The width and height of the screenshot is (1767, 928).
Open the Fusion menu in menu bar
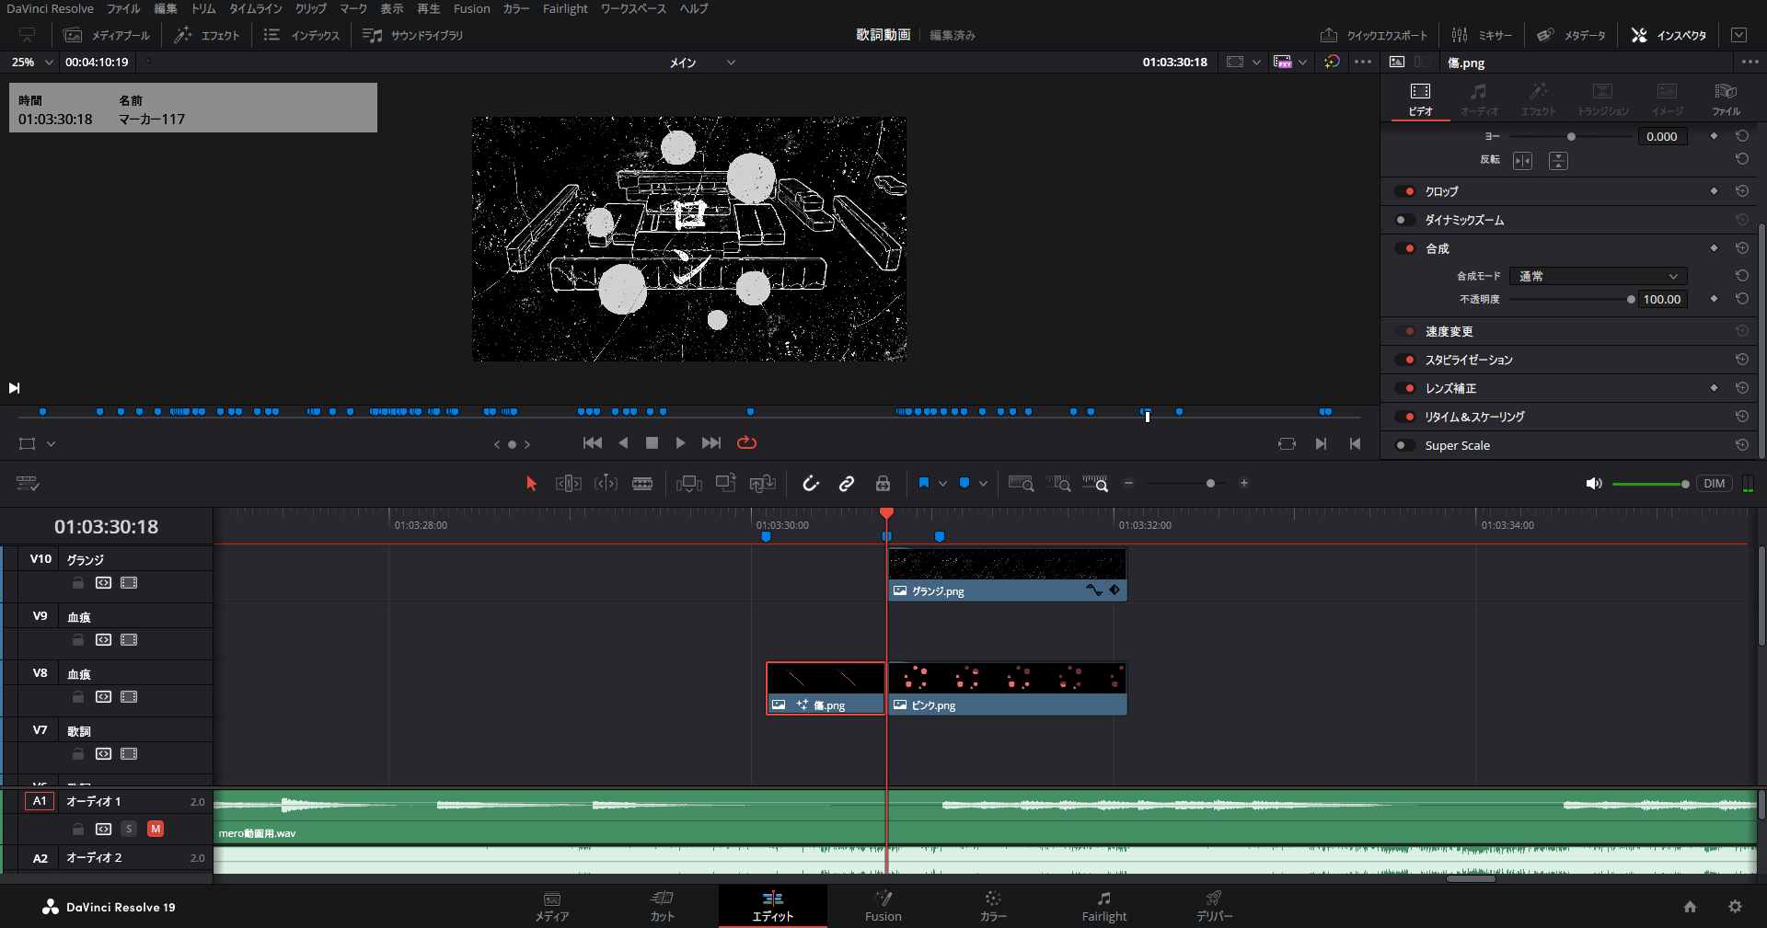[x=471, y=9]
